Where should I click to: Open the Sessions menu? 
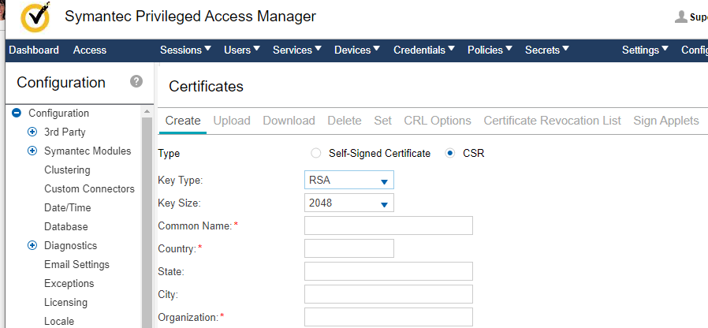185,50
